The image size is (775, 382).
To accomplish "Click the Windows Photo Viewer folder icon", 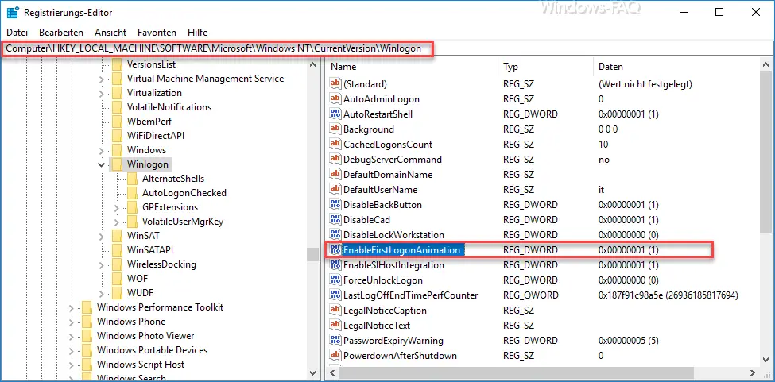I will (87, 336).
